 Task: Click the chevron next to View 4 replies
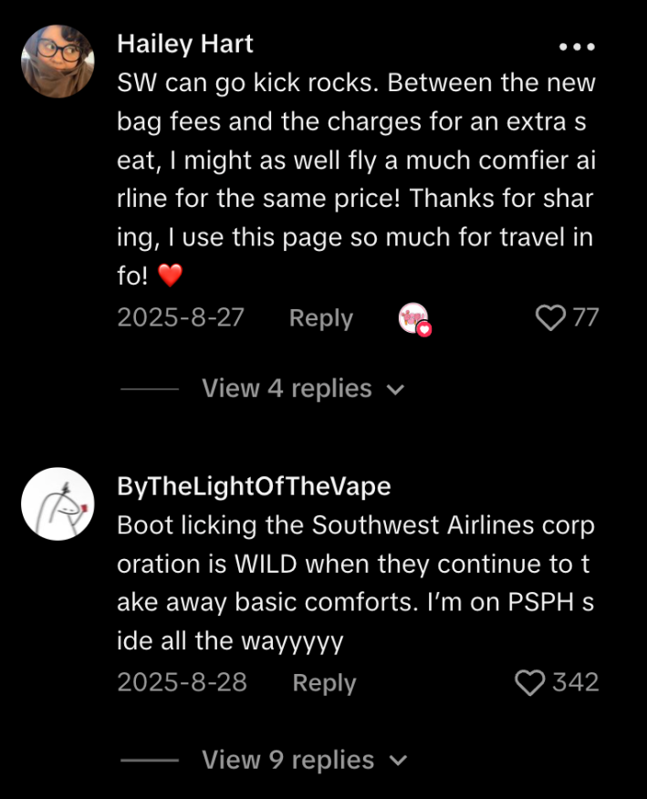395,389
